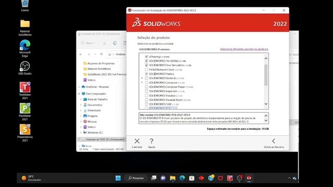333x187 pixels.
Task: Open Task View on taskbar
Action: click(x=153, y=178)
